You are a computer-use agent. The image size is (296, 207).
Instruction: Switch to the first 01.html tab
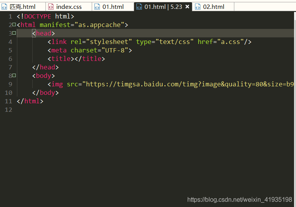click(113, 7)
